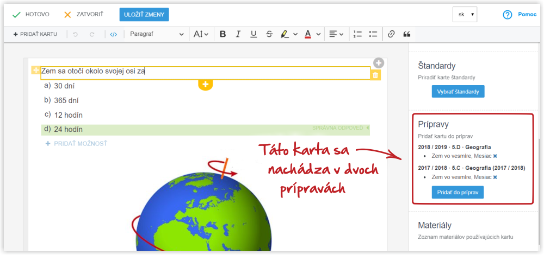Click the Materiály section heading
Screen dimensions: 544x255
tap(435, 226)
